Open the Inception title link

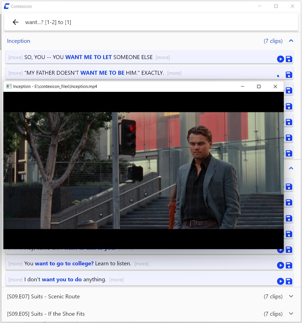coord(19,41)
